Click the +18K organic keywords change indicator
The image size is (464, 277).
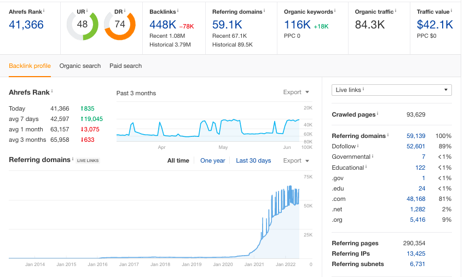(x=321, y=26)
